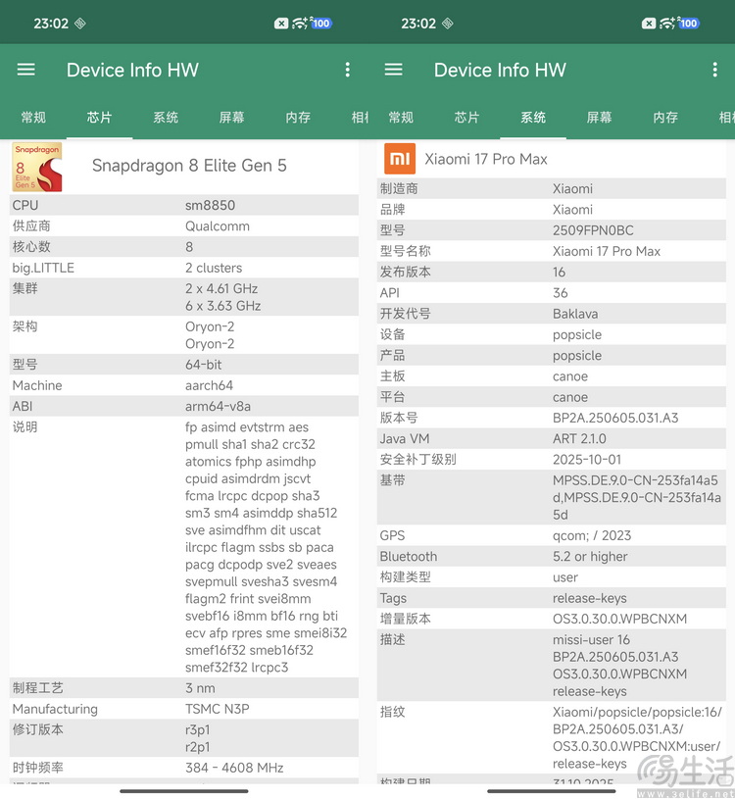Select ABI value arm64-v8a

218,407
